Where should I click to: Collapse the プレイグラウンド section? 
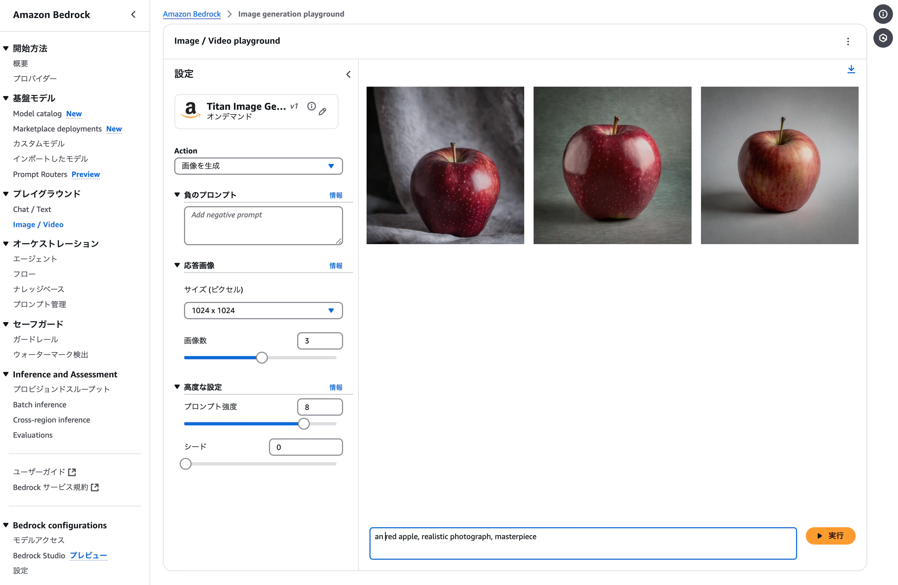6,193
